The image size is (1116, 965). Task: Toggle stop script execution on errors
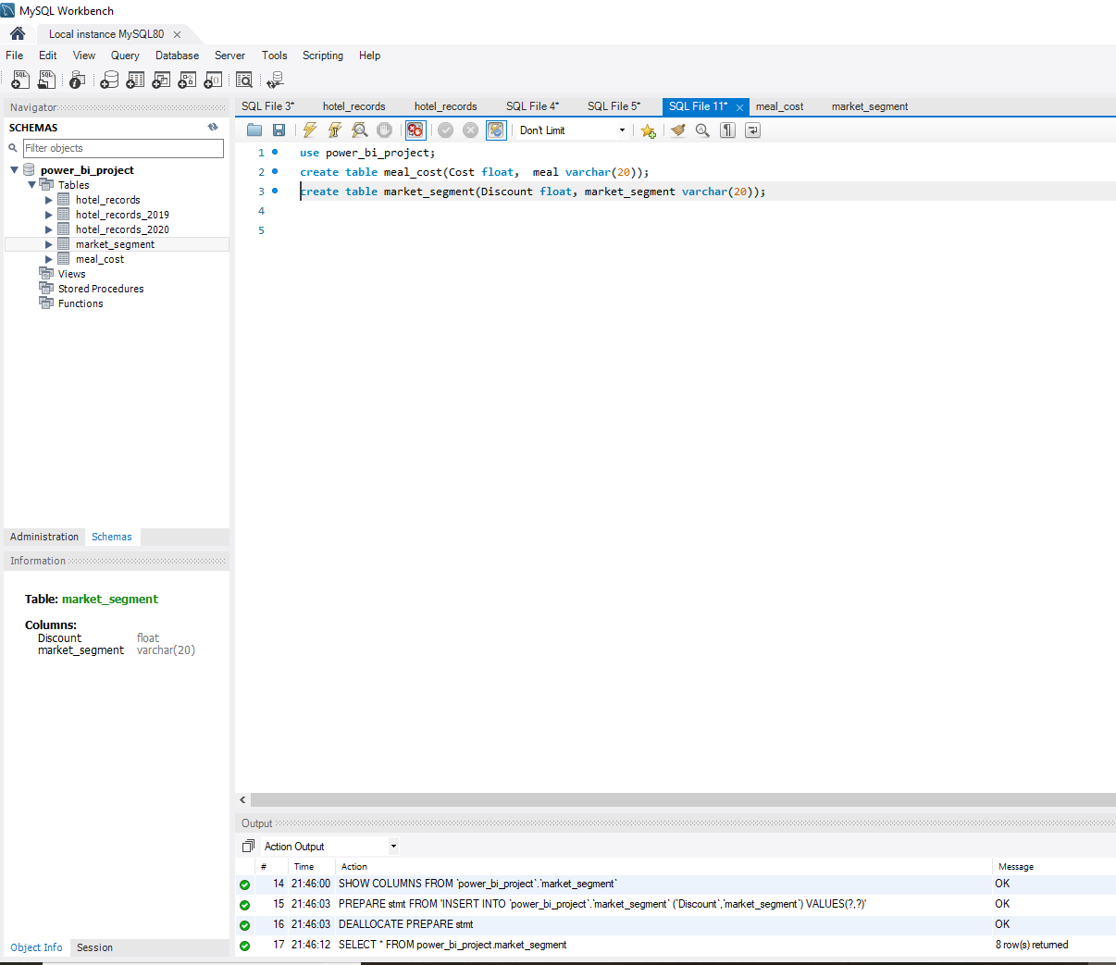pyautogui.click(x=415, y=130)
